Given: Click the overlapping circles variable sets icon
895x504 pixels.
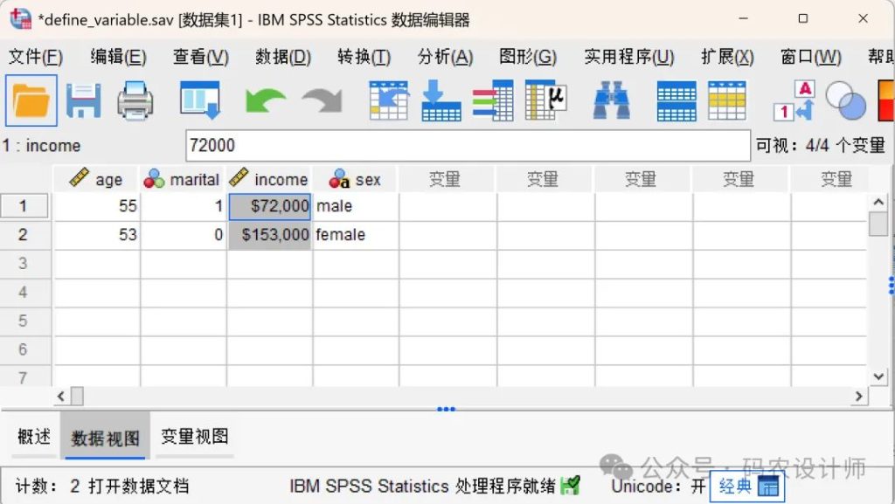Looking at the screenshot, I should click(x=845, y=100).
